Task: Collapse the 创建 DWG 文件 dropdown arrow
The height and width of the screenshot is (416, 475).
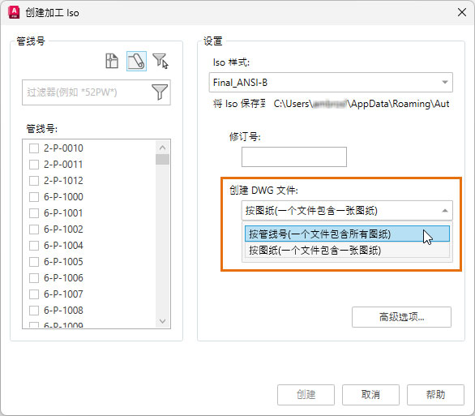Action: coord(445,211)
